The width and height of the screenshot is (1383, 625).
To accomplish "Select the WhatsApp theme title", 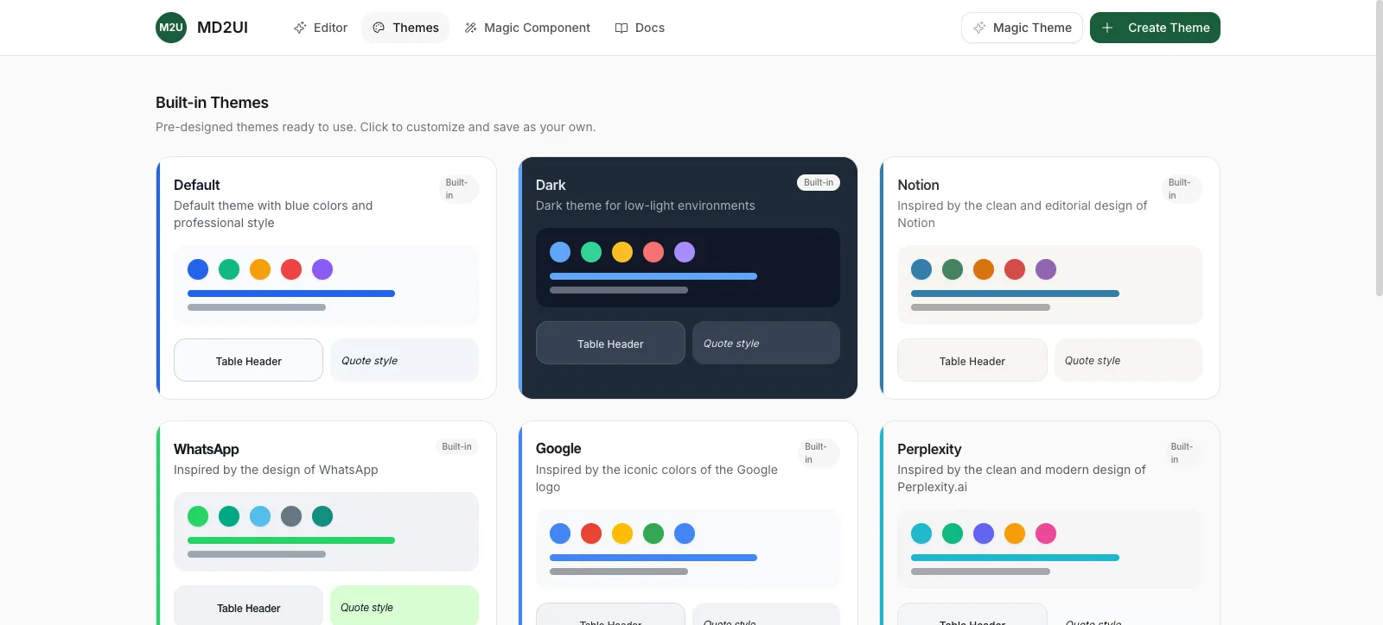I will pos(207,449).
